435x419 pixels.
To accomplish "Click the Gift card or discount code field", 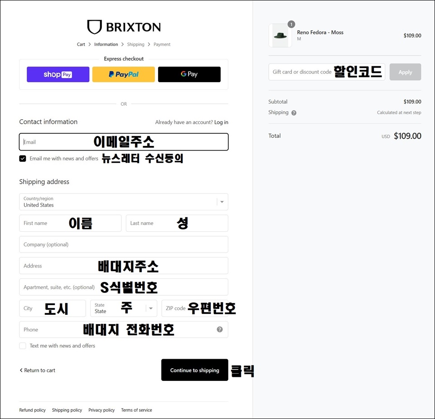I will click(x=327, y=72).
